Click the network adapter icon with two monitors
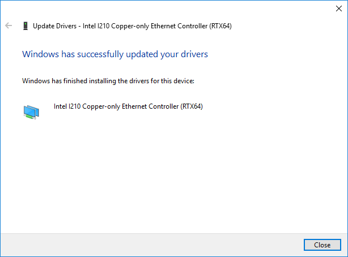Screen dimensions: 348x257 31,111
